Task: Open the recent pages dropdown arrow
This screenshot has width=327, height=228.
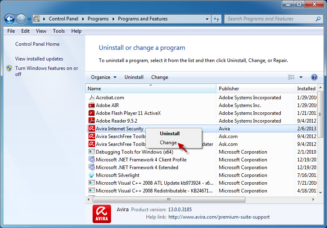Action: coord(29,19)
